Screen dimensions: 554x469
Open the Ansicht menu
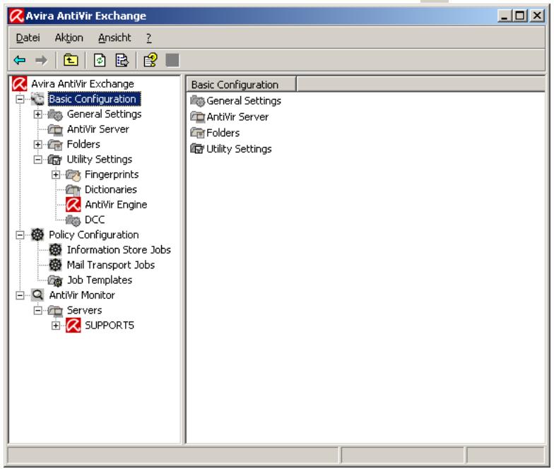(x=114, y=37)
